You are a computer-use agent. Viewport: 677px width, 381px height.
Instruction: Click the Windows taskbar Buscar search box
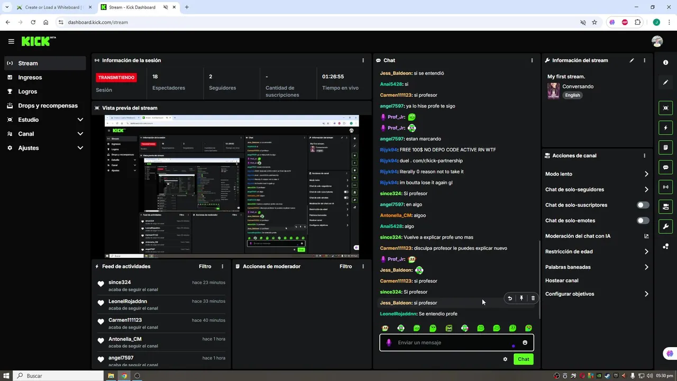coord(58,376)
